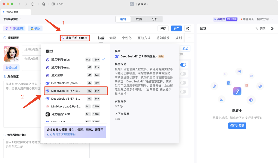The image size is (278, 163).
Task: Click the 头像生成 button
Action: (11, 67)
